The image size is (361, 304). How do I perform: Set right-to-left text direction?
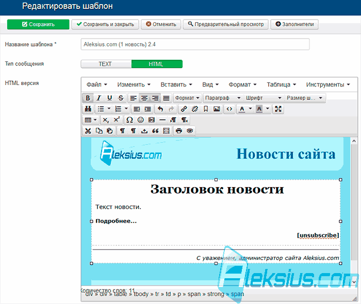tap(184, 120)
